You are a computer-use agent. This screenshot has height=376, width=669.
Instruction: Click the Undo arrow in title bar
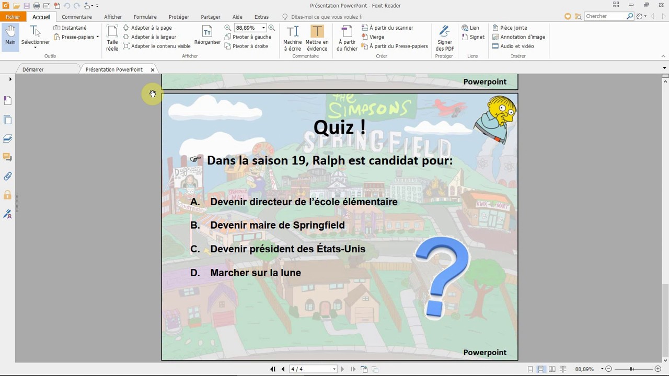pyautogui.click(x=67, y=5)
